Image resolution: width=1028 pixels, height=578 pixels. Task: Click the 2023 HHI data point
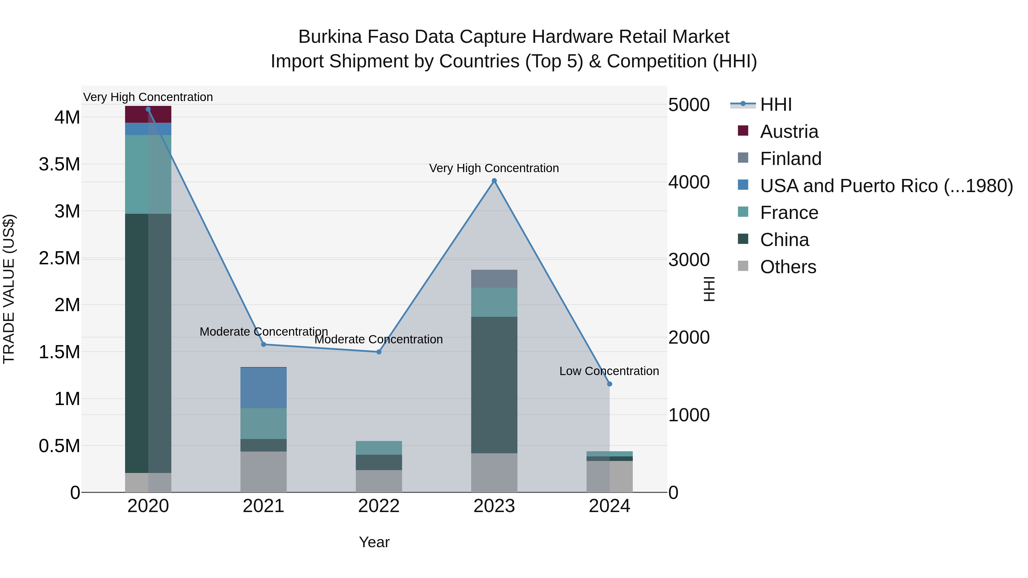494,181
